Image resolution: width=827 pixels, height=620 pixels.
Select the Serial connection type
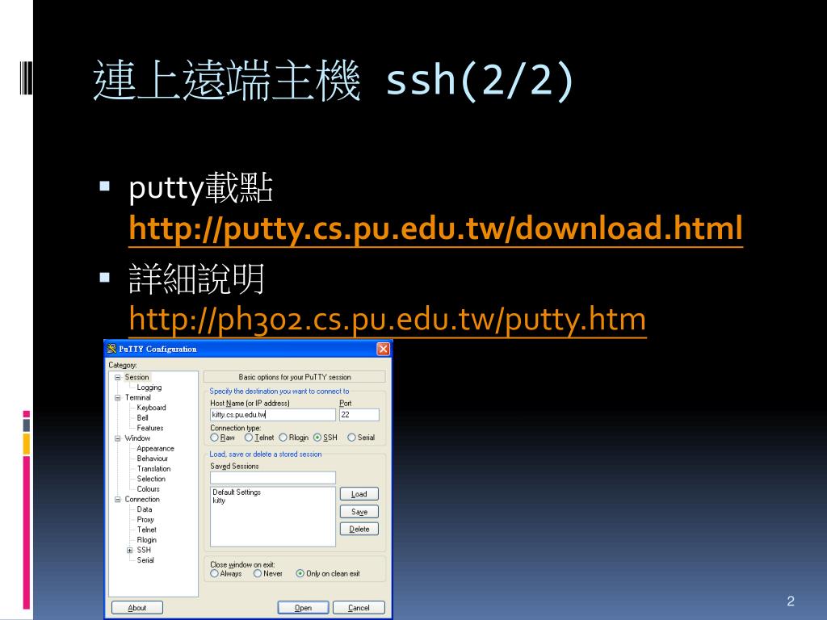(x=352, y=438)
